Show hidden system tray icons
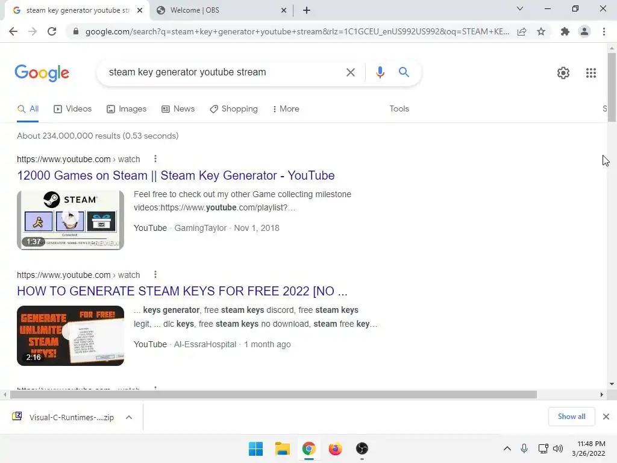This screenshot has width=617, height=463. tap(507, 449)
